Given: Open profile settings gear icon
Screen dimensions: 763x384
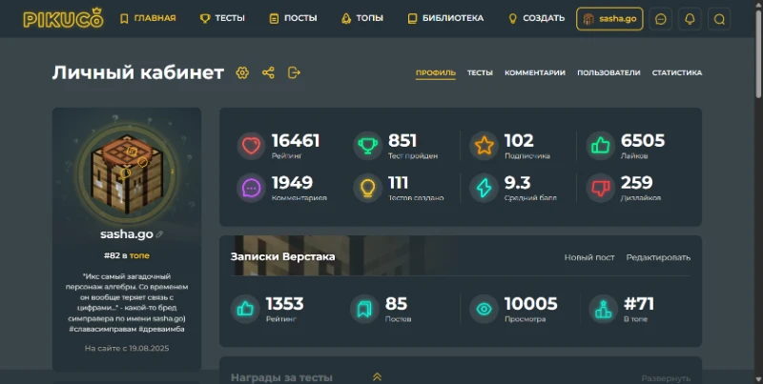Looking at the screenshot, I should tap(242, 73).
